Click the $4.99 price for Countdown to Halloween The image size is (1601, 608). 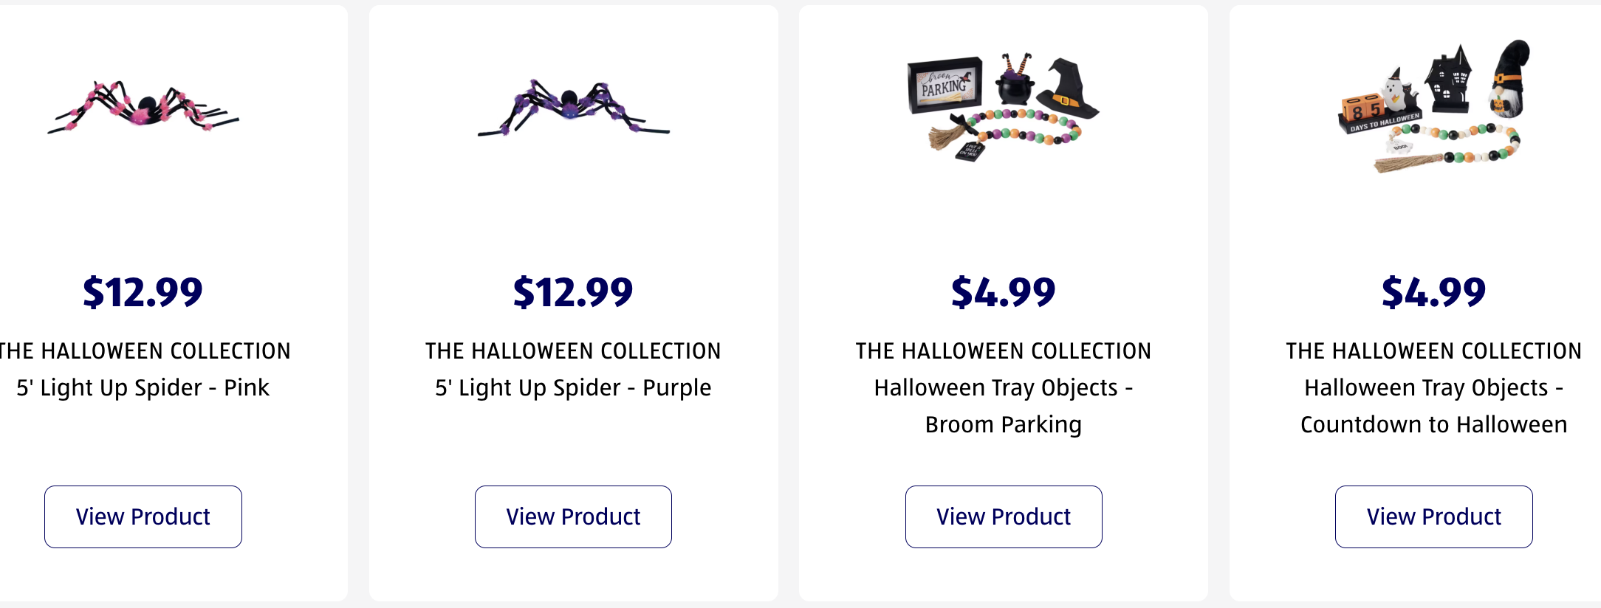[1433, 292]
